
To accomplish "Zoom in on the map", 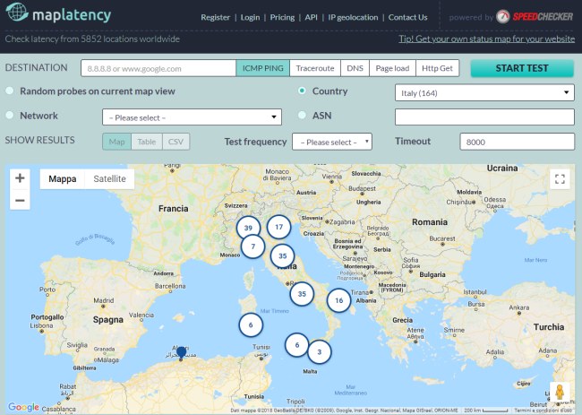I will pos(20,178).
